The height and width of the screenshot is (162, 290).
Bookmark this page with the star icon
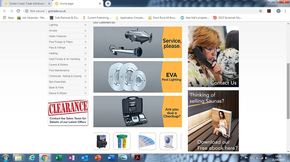click(x=261, y=11)
